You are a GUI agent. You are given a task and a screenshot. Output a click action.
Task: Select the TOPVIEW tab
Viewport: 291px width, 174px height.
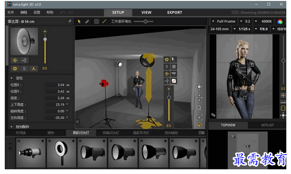228,125
